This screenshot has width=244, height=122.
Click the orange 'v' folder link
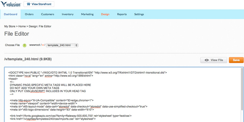tap(43, 45)
